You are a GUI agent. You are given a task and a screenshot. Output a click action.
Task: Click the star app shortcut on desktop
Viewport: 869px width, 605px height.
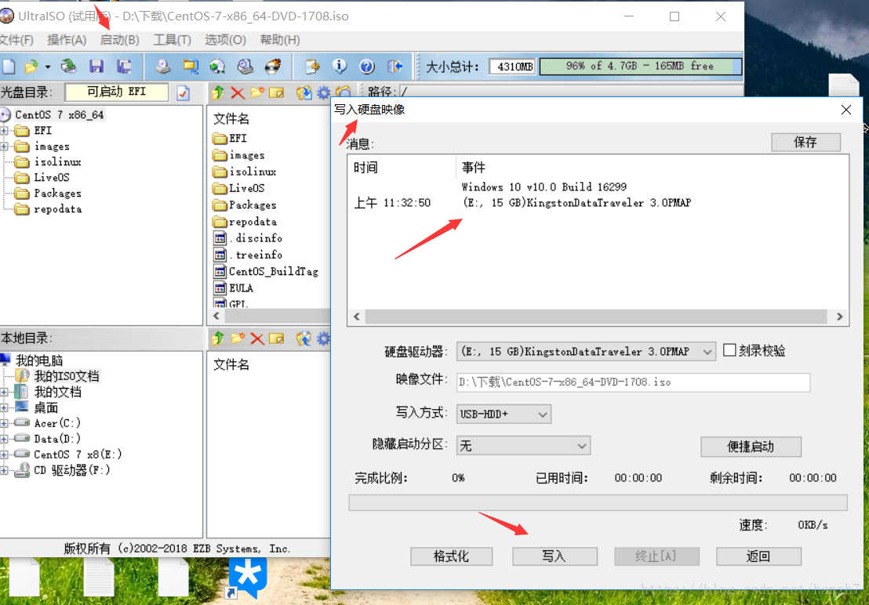(x=248, y=578)
